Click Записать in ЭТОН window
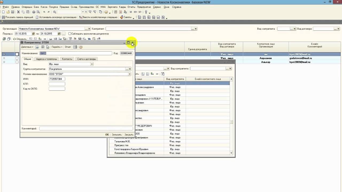This screenshot has width=342, height=192. (117, 135)
